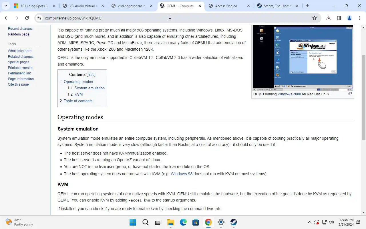Bookmark this page with the star icon
The image size is (366, 229).
click(315, 18)
